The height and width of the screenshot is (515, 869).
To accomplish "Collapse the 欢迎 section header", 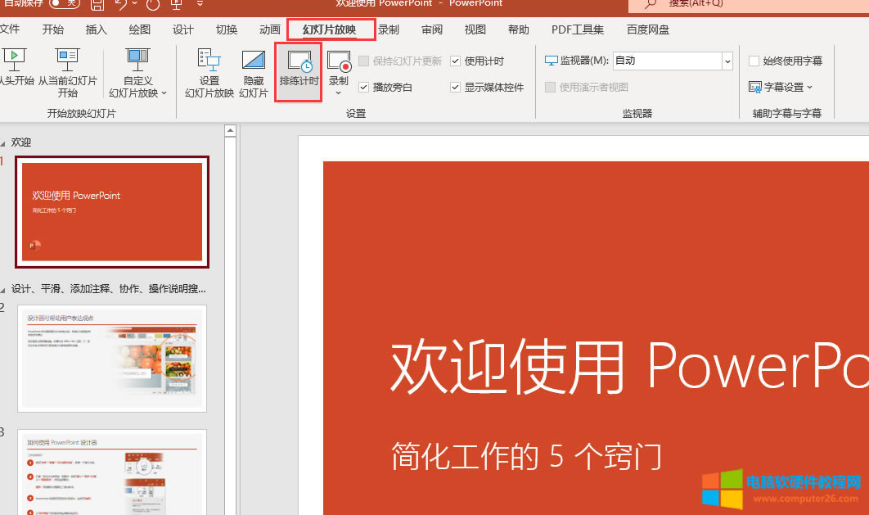I will pos(3,142).
